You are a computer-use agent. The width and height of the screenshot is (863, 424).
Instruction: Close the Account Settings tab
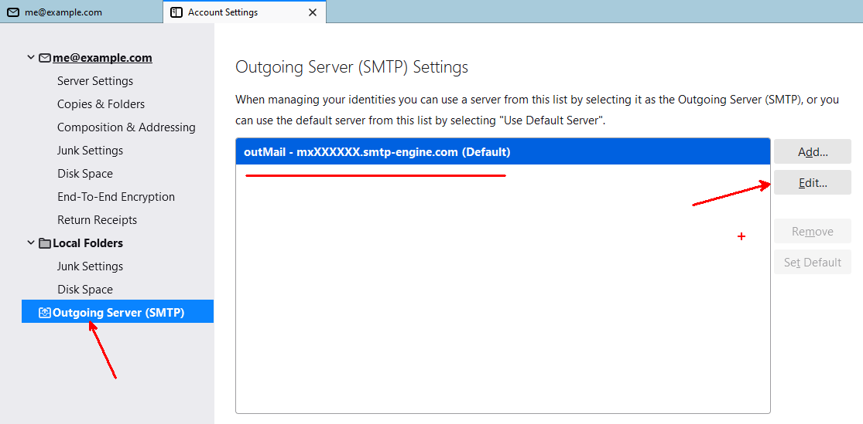pyautogui.click(x=313, y=12)
